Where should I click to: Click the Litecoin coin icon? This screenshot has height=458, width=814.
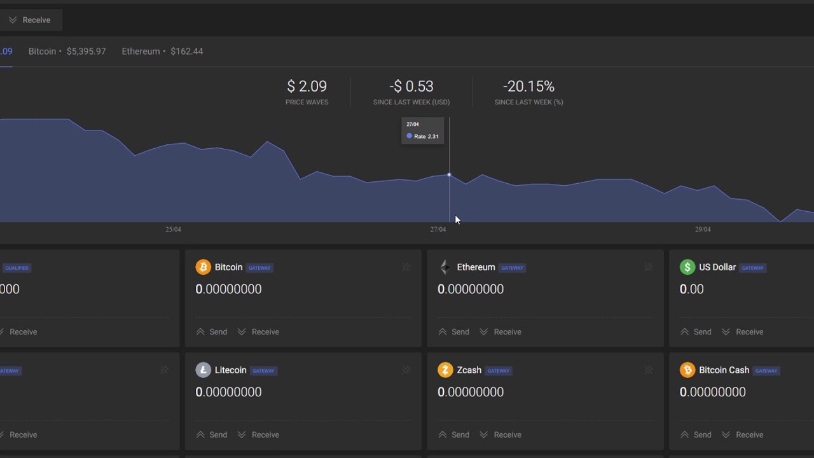tap(203, 370)
